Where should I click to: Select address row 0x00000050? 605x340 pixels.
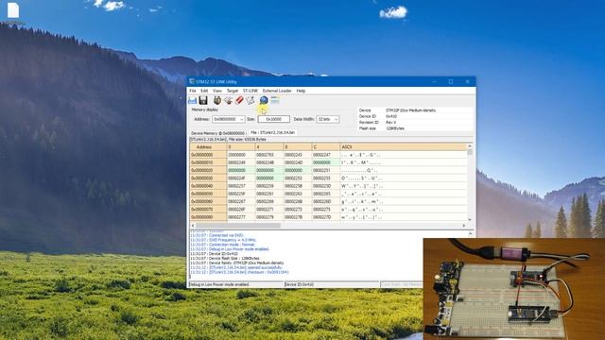(208, 194)
